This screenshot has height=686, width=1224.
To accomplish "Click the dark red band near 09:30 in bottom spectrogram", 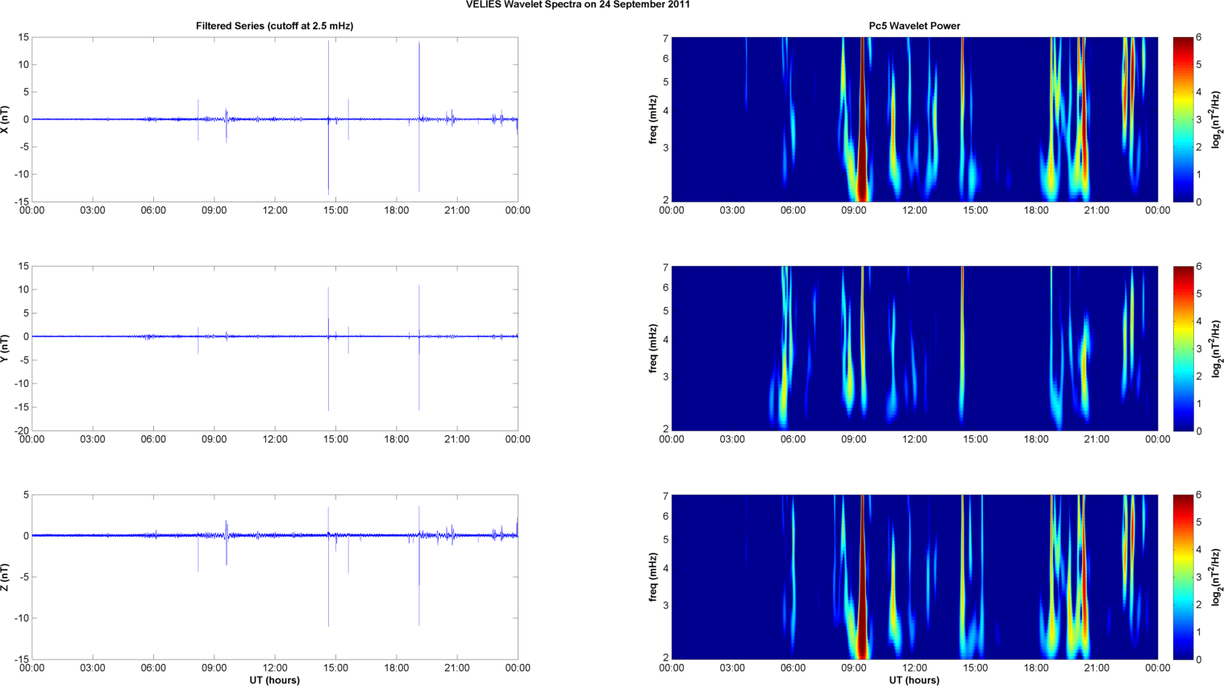I will (x=863, y=577).
